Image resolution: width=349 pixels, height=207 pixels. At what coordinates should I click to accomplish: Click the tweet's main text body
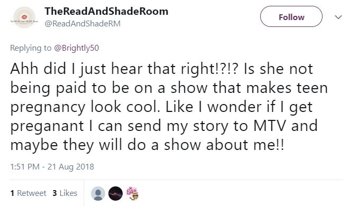[169, 107]
